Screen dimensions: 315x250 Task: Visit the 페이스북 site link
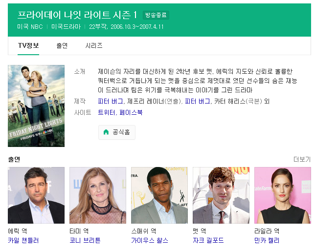pyautogui.click(x=131, y=112)
